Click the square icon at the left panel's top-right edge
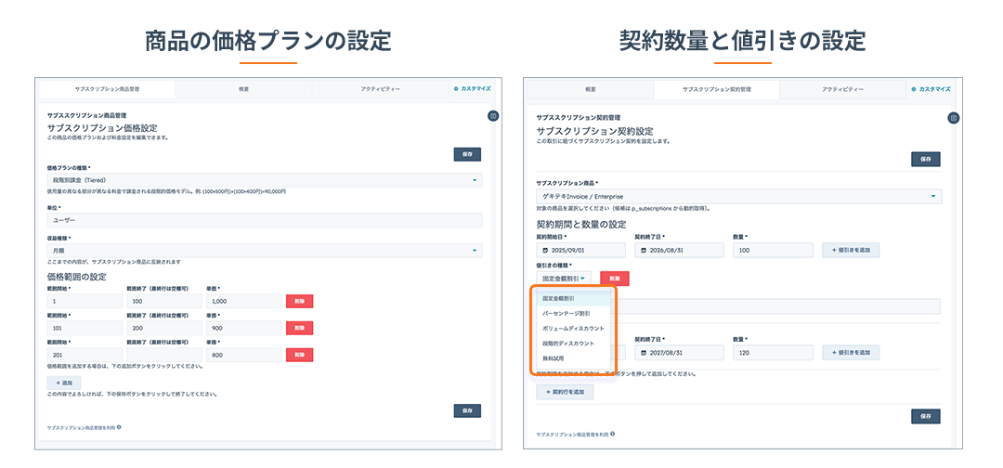This screenshot has height=468, width=1003. pyautogui.click(x=493, y=116)
